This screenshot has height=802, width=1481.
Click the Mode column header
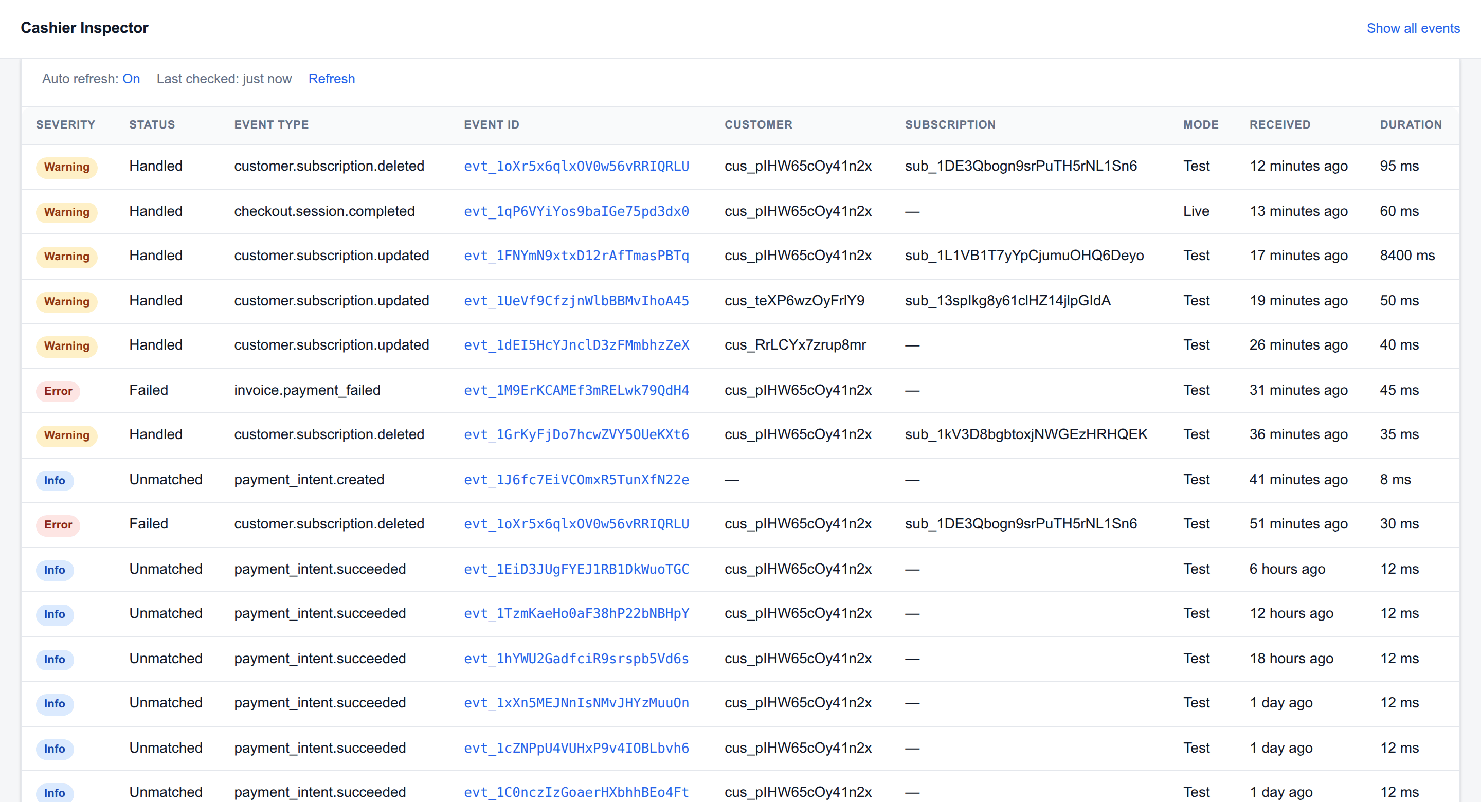point(1200,125)
